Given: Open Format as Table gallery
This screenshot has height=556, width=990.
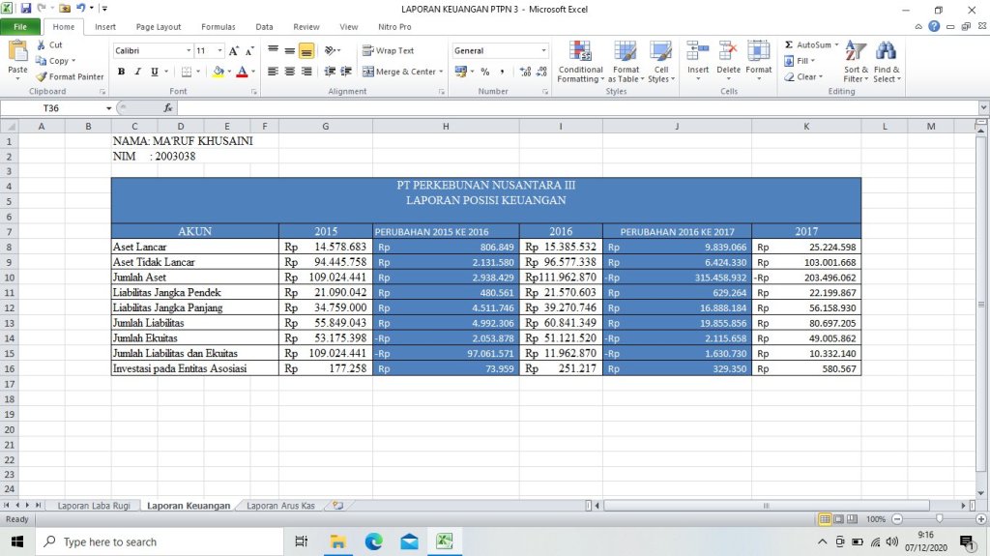Looking at the screenshot, I should [626, 62].
